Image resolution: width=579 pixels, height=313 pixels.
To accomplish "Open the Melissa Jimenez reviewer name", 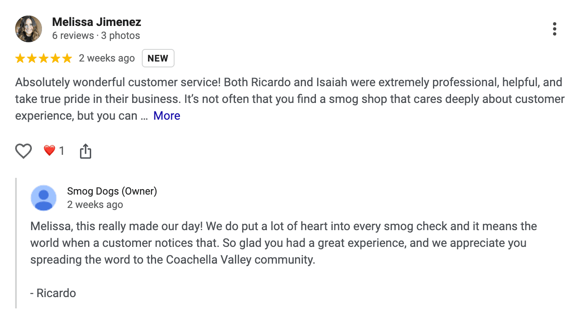I will [96, 22].
